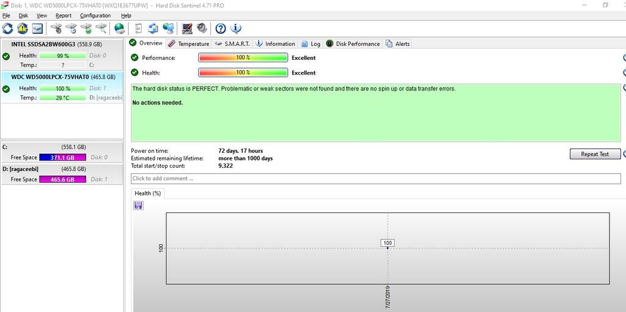Click 'Estimated remaining lifetime:' label
This screenshot has width=626, height=312.
168,158
